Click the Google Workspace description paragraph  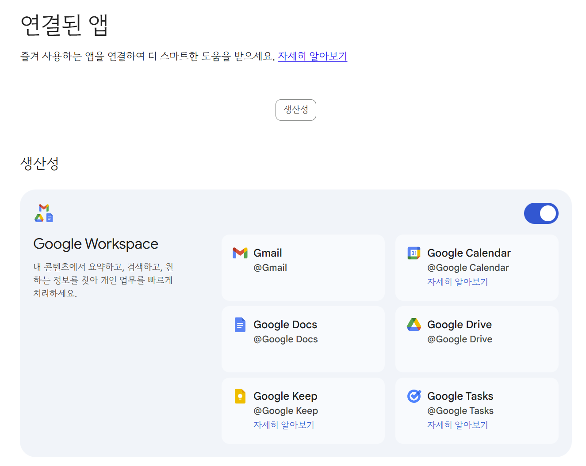click(103, 280)
